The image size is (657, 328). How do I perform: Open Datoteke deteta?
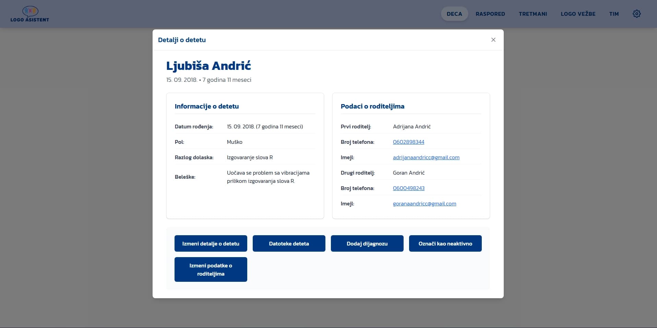[x=289, y=243]
